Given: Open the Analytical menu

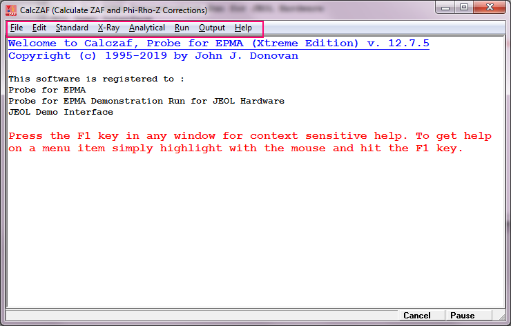Looking at the screenshot, I should 147,28.
